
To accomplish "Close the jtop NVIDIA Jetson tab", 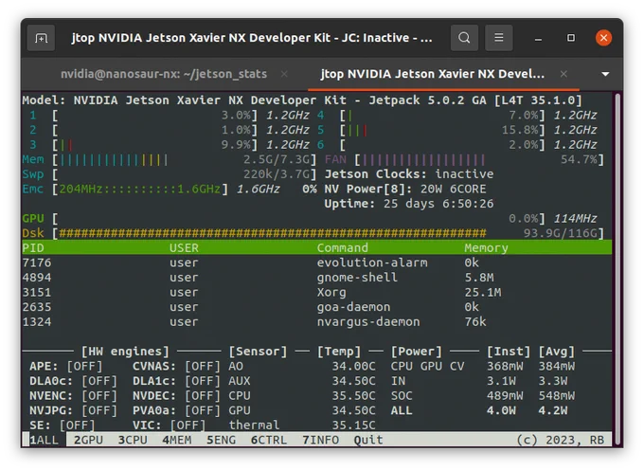I will click(x=563, y=74).
